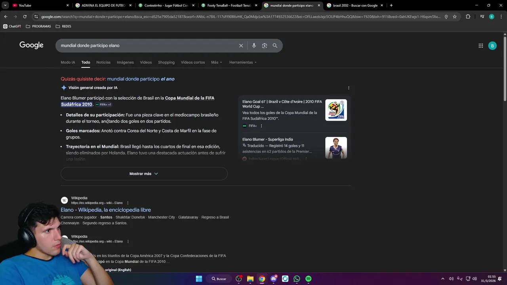Clear the Google search box text
Screen dimensions: 507x285
click(241, 46)
